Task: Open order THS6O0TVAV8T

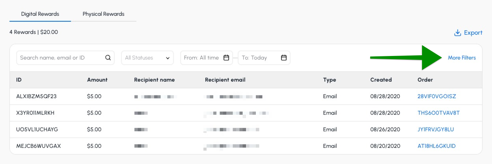Action: (438, 113)
